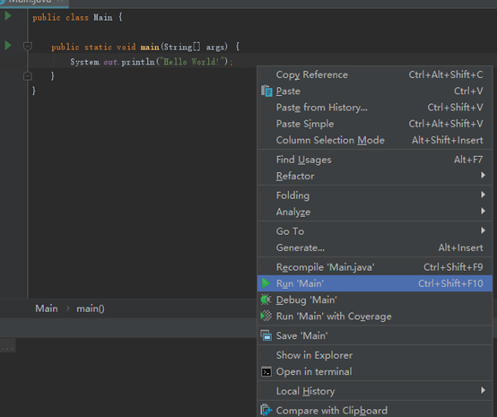Click the bug icon for Debug 'Main'
The height and width of the screenshot is (417, 497).
pos(266,300)
